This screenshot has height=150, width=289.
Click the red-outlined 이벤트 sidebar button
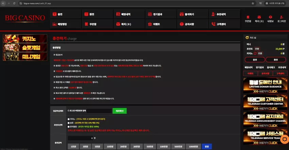pyautogui.click(x=250, y=73)
